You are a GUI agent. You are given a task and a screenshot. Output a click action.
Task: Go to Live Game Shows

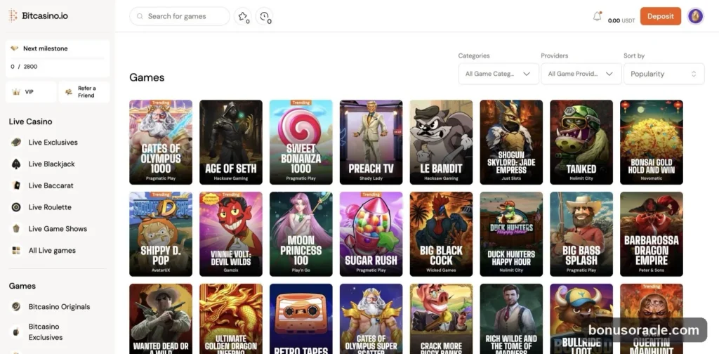(x=58, y=228)
